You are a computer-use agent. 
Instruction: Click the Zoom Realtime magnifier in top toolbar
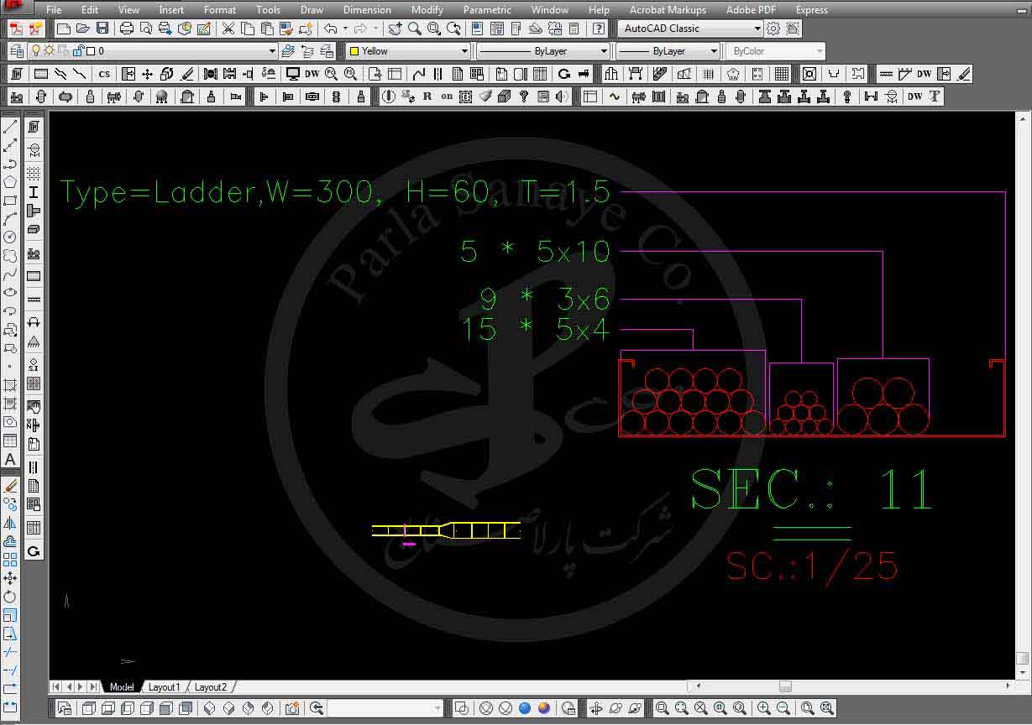pyautogui.click(x=415, y=29)
